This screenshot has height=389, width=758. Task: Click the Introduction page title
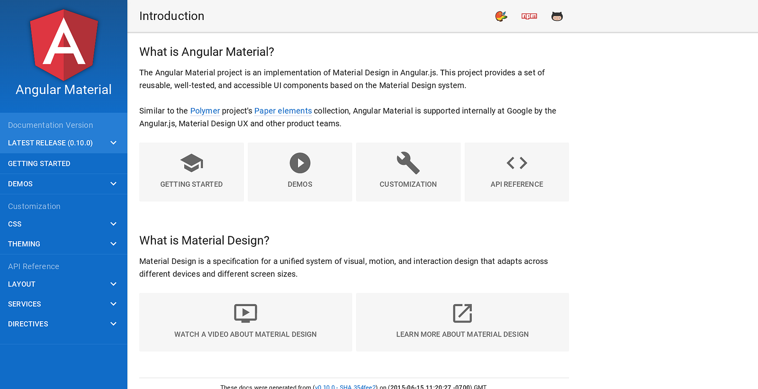coord(171,16)
